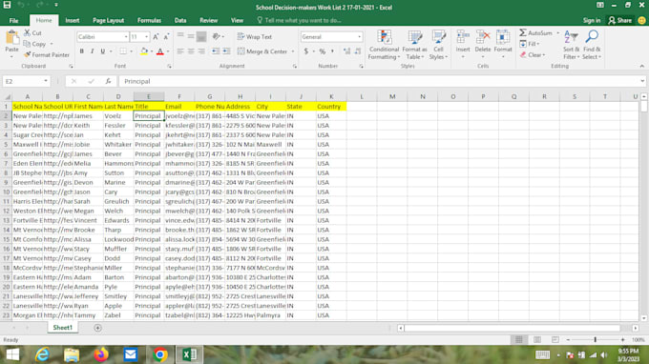Viewport: 649px width, 364px height.
Task: Expand the formula bar
Action: pyautogui.click(x=642, y=81)
